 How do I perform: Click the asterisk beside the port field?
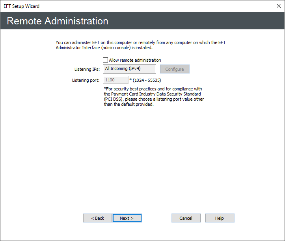click(130, 80)
